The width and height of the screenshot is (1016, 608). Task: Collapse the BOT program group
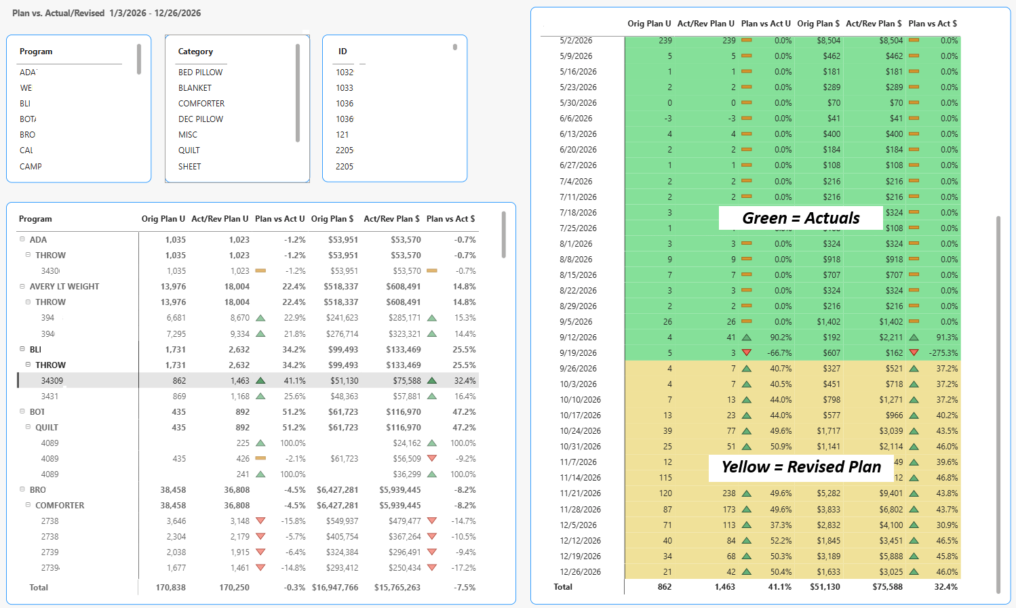coord(22,411)
